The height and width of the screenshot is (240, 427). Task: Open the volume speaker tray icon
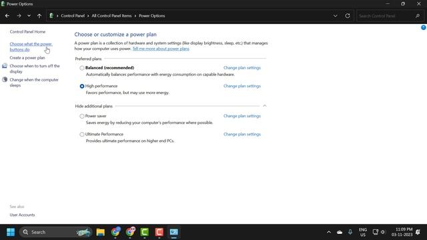click(383, 232)
